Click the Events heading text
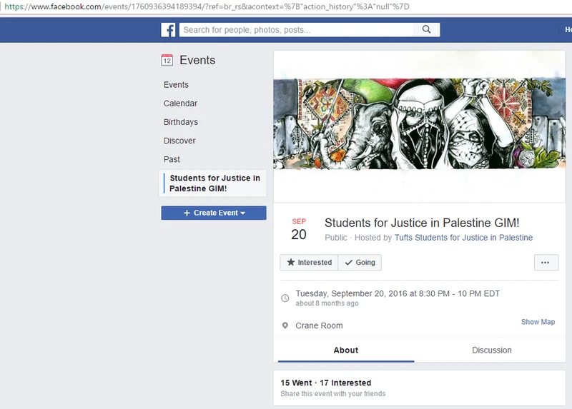Screen dimensions: 572x409 coord(197,60)
